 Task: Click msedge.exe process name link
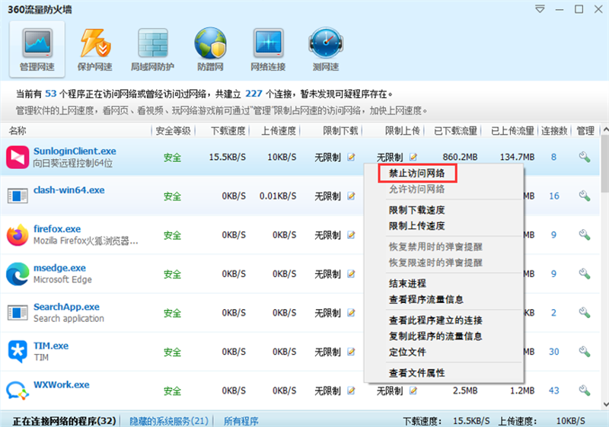[x=59, y=269]
